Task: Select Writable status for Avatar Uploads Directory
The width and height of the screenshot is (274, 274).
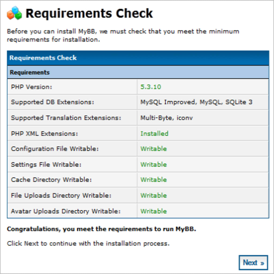Action: [154, 211]
